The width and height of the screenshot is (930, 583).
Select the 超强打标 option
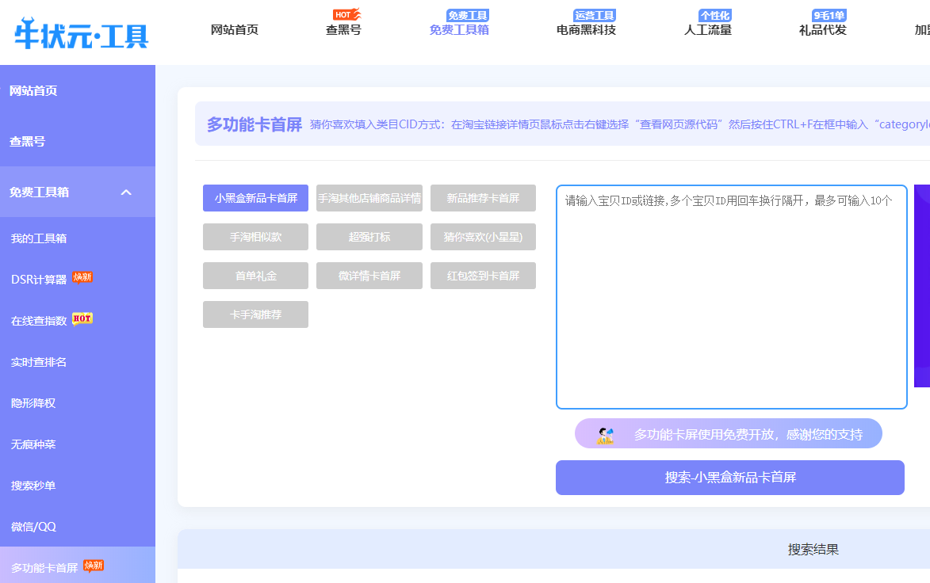(369, 236)
